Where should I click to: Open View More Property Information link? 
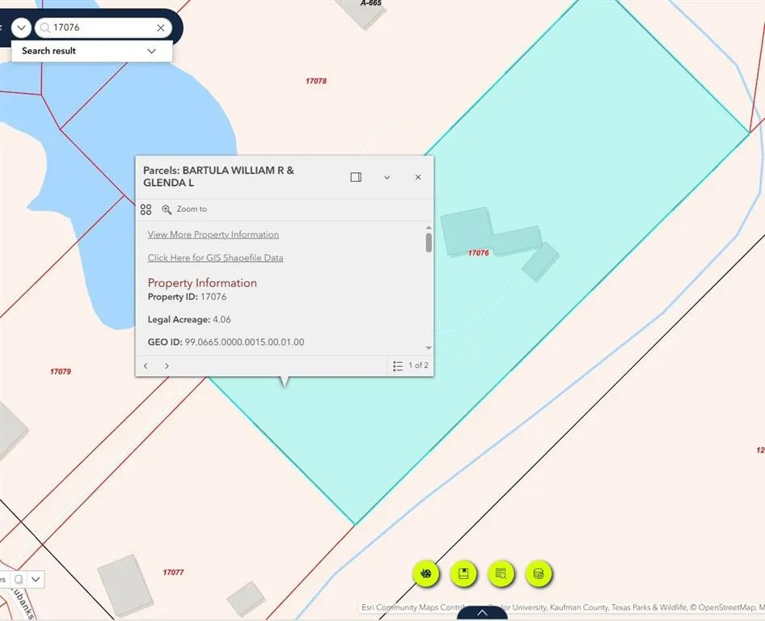pos(213,234)
